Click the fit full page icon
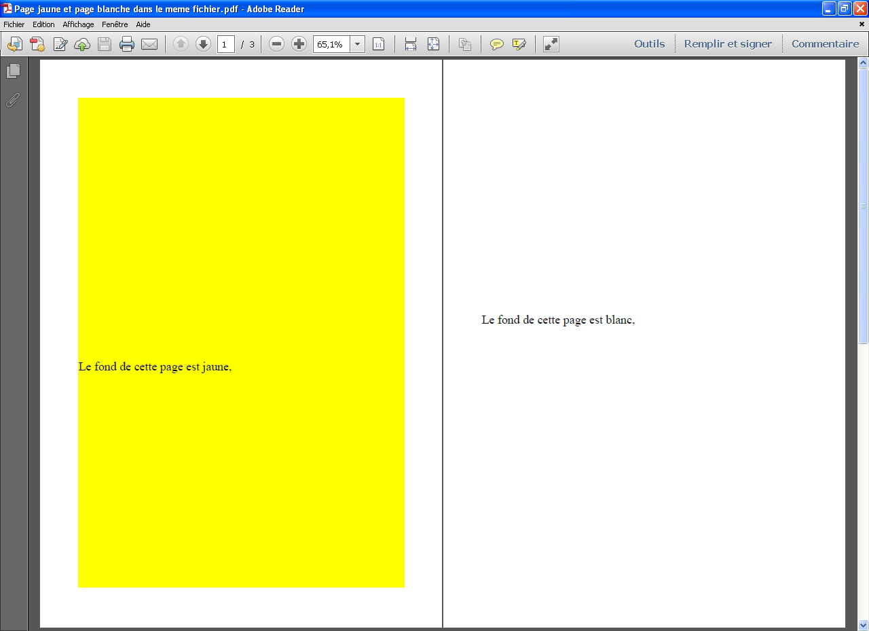 click(433, 44)
